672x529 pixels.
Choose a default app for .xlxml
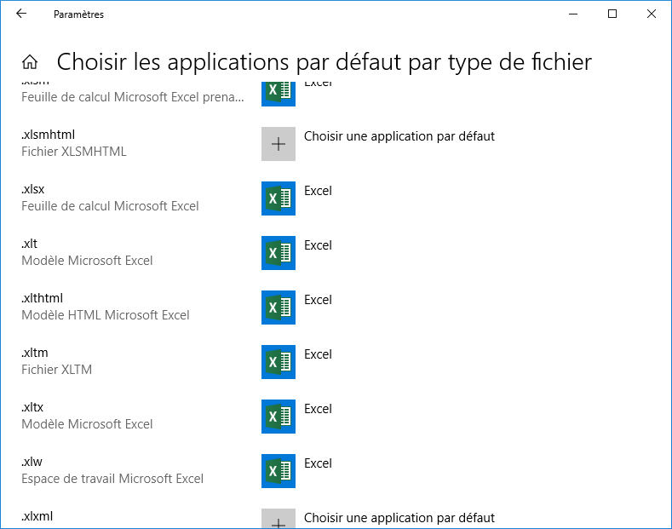pyautogui.click(x=399, y=518)
